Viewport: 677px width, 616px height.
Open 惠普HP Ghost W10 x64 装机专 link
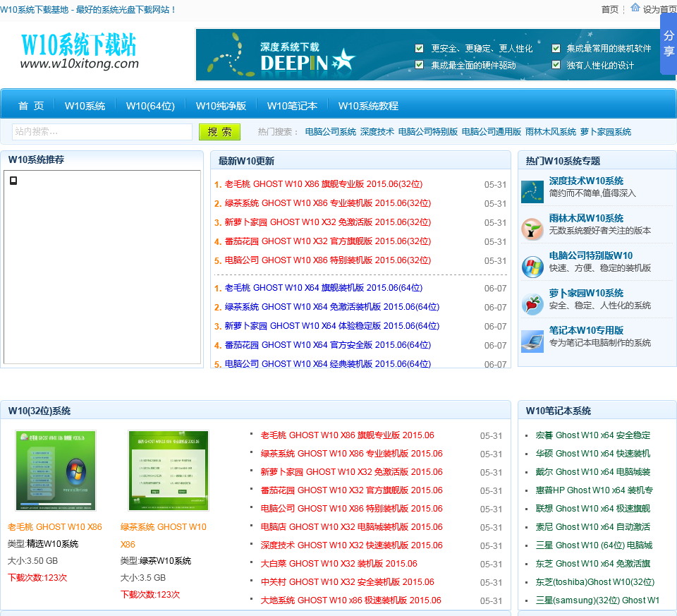[594, 490]
